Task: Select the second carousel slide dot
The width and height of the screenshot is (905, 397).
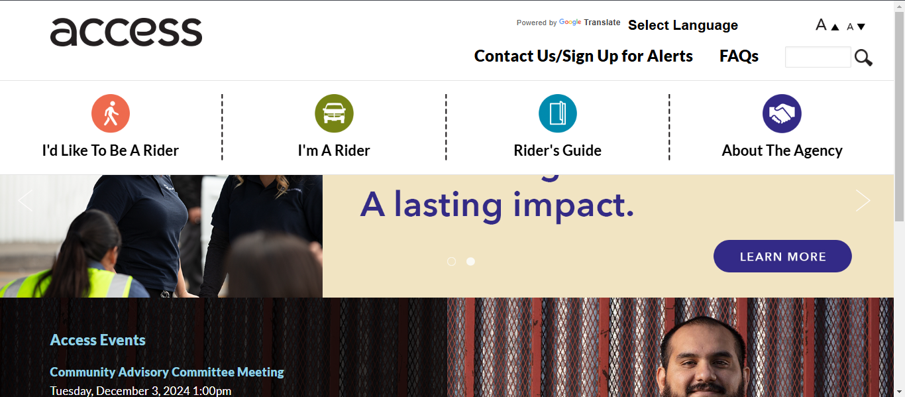Action: (x=470, y=261)
